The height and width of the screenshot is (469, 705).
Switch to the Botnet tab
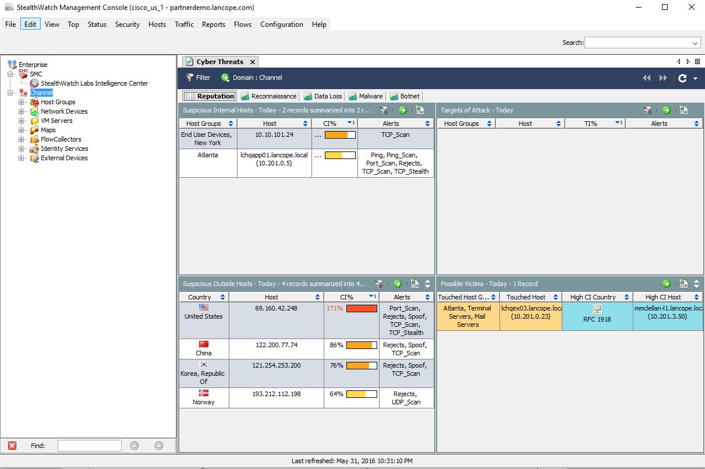click(405, 96)
